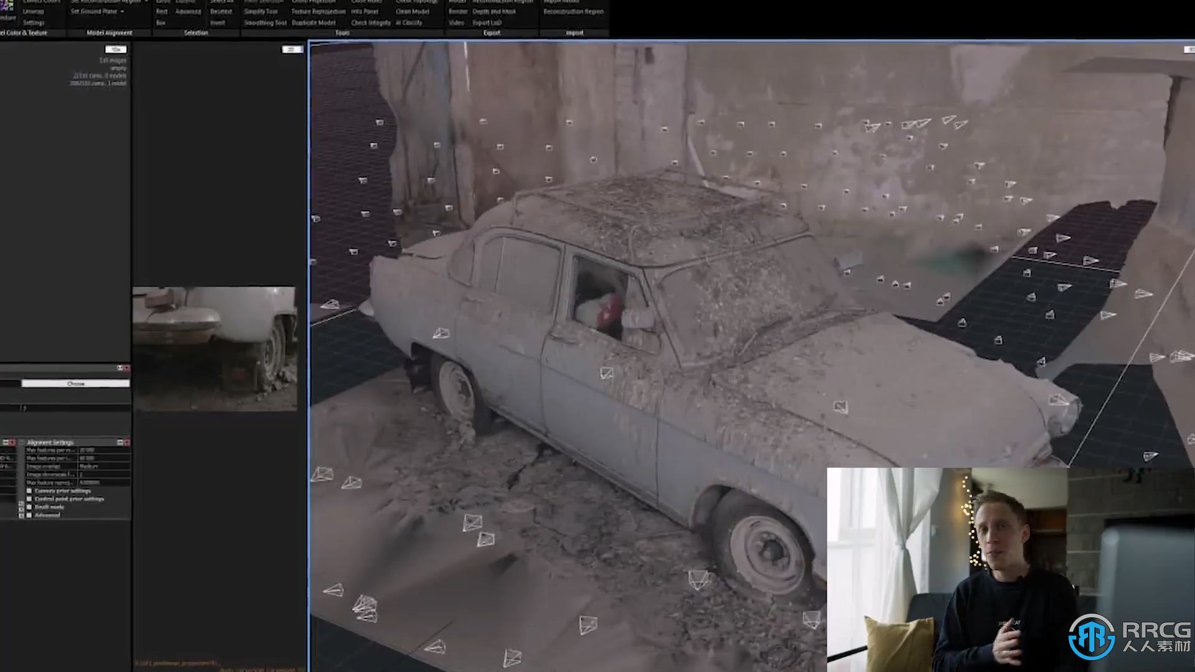Toggle Draft mode checkbox

click(29, 507)
